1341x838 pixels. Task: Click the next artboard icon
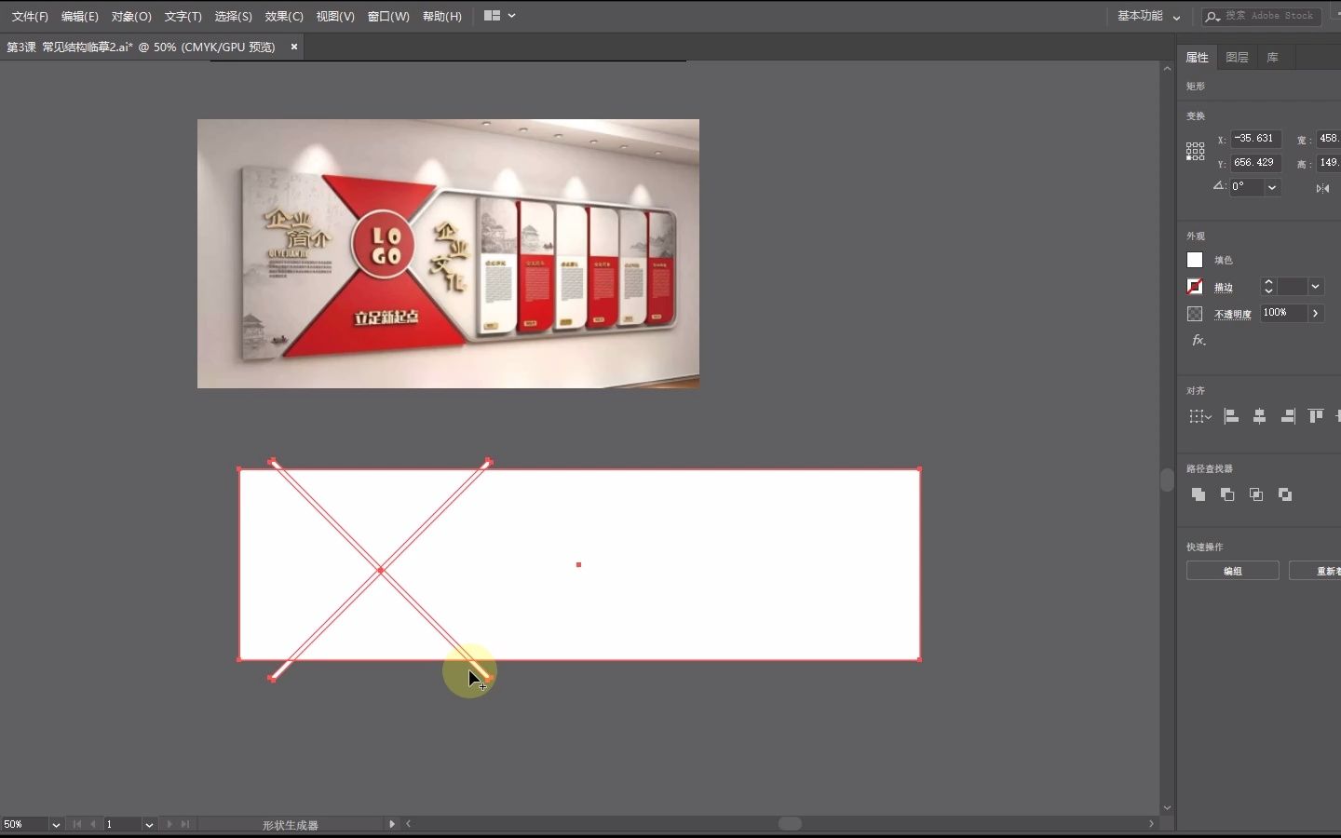pos(169,824)
